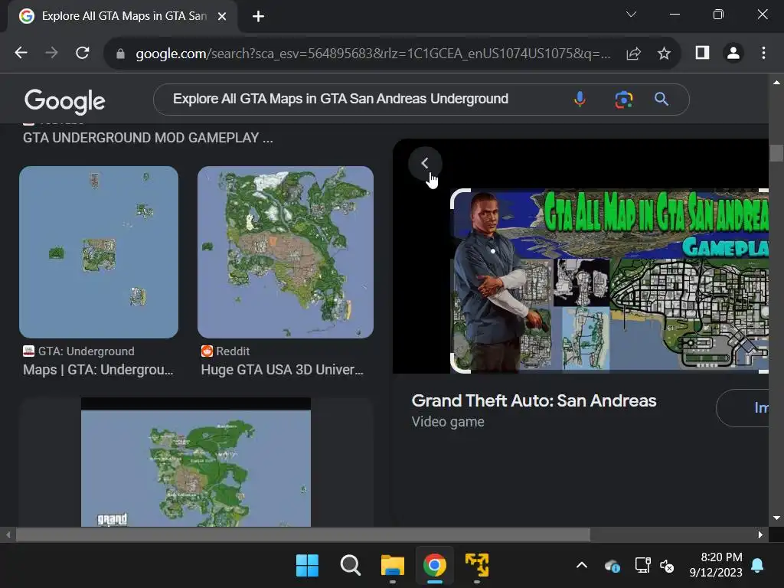Click the browser forward arrow
Image resolution: width=784 pixels, height=588 pixels.
tap(51, 53)
